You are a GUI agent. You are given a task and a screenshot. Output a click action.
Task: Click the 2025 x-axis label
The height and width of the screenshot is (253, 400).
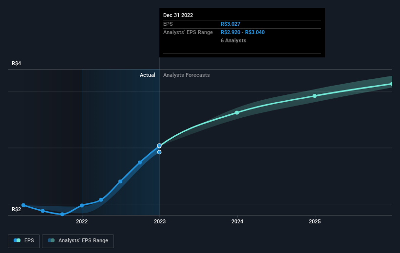(315, 222)
